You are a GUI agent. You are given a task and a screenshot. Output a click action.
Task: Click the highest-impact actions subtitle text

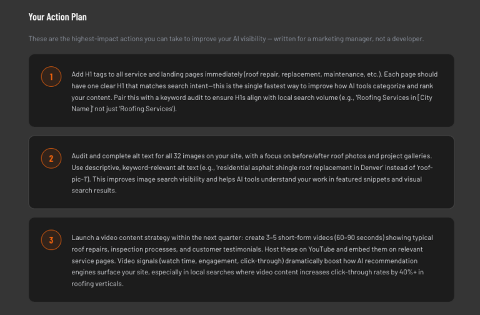226,39
